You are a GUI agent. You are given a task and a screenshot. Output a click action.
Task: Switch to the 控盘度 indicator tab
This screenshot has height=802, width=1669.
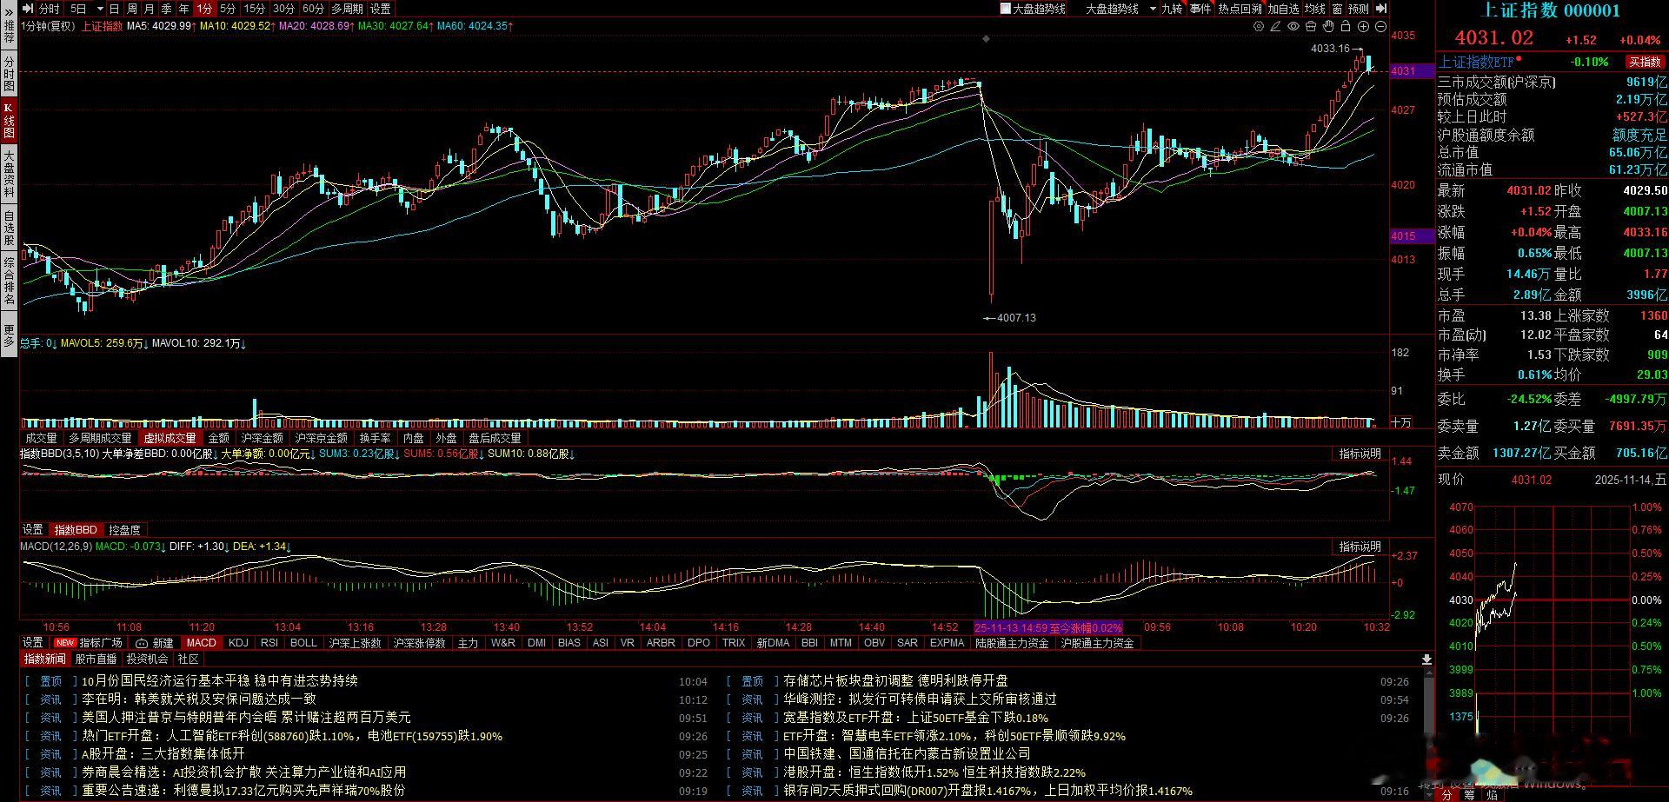[124, 530]
